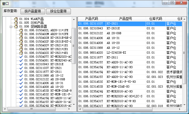This screenshot has width=189, height=114.
Task: Select tree item 01.006.02310943 RT-2631E
Action: click(x=44, y=64)
